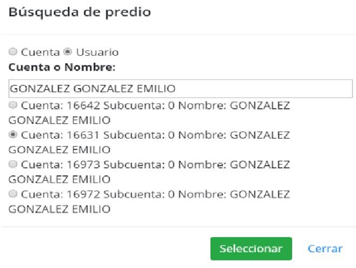Choose the radio for account 16973
Screen dimensions: 356x268
pyautogui.click(x=12, y=164)
